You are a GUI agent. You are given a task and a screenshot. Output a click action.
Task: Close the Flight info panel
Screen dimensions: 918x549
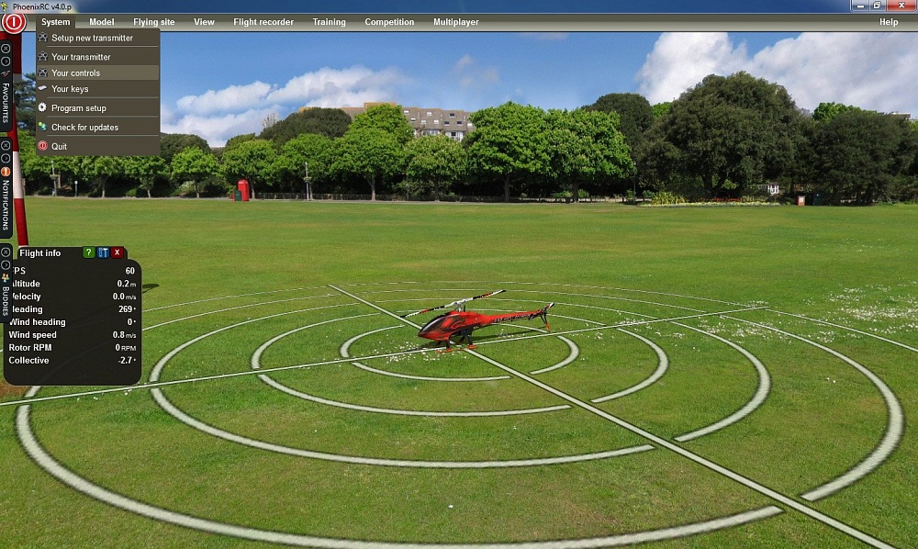point(117,252)
